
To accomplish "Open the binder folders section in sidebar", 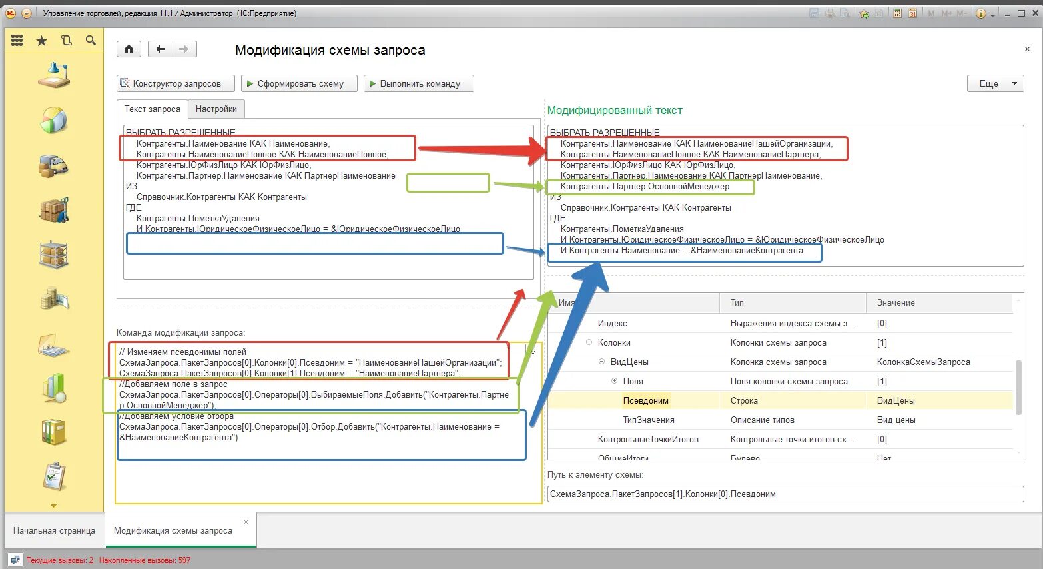I will [54, 432].
